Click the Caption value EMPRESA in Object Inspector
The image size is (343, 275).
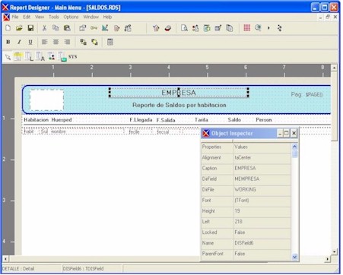click(x=262, y=169)
